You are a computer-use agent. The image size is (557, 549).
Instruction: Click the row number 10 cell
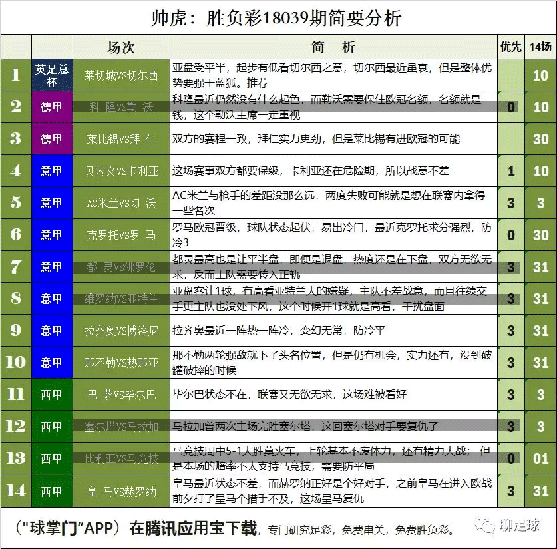(16, 363)
